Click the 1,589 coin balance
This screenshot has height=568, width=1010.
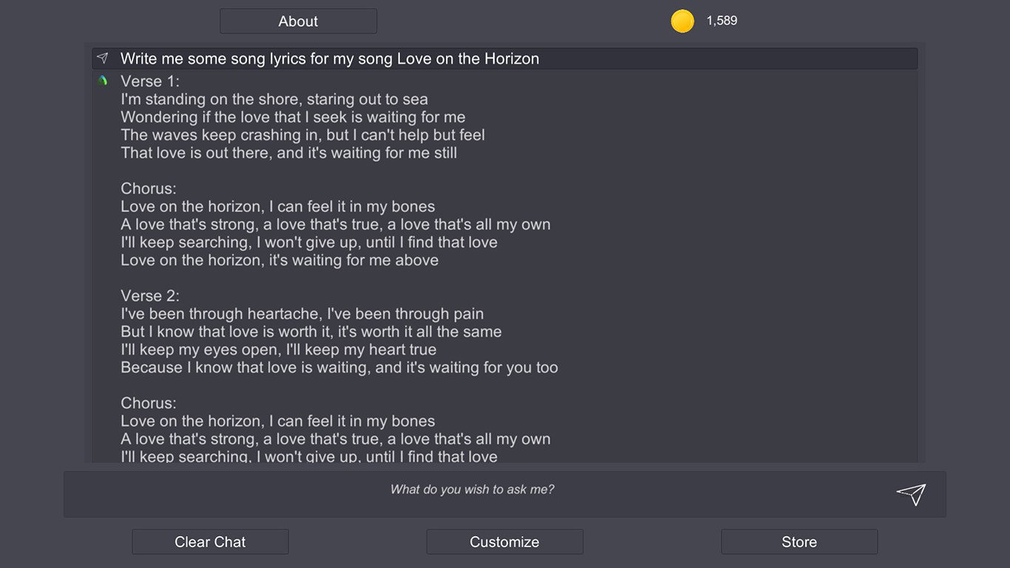pos(722,21)
